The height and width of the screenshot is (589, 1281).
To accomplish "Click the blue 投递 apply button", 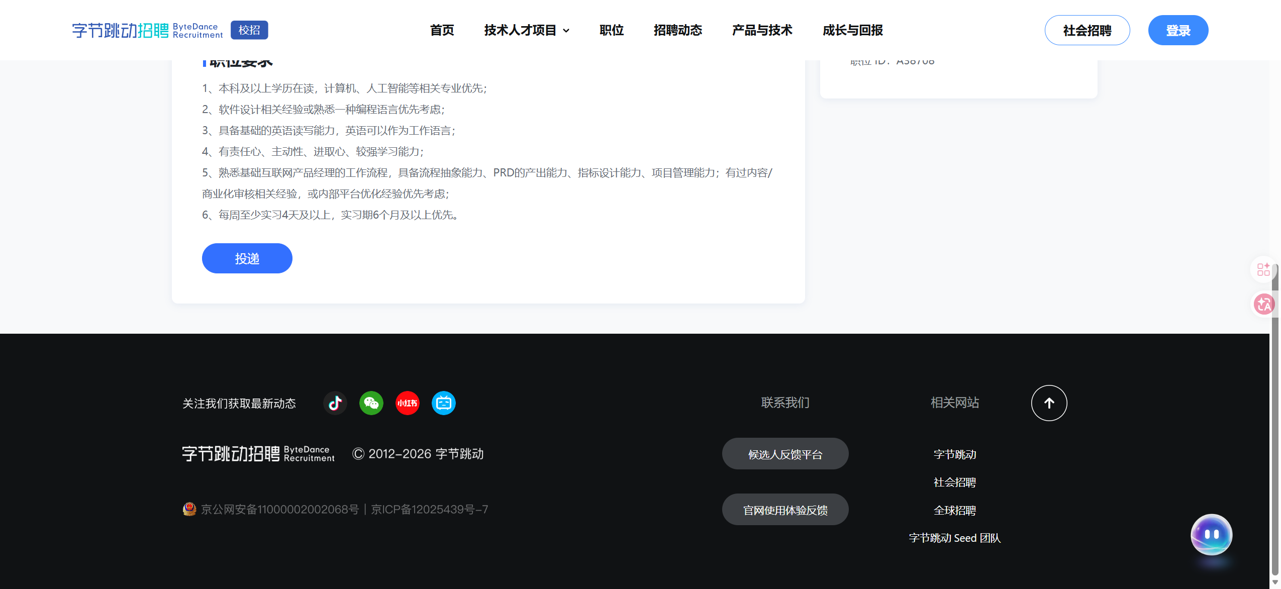I will tap(247, 258).
